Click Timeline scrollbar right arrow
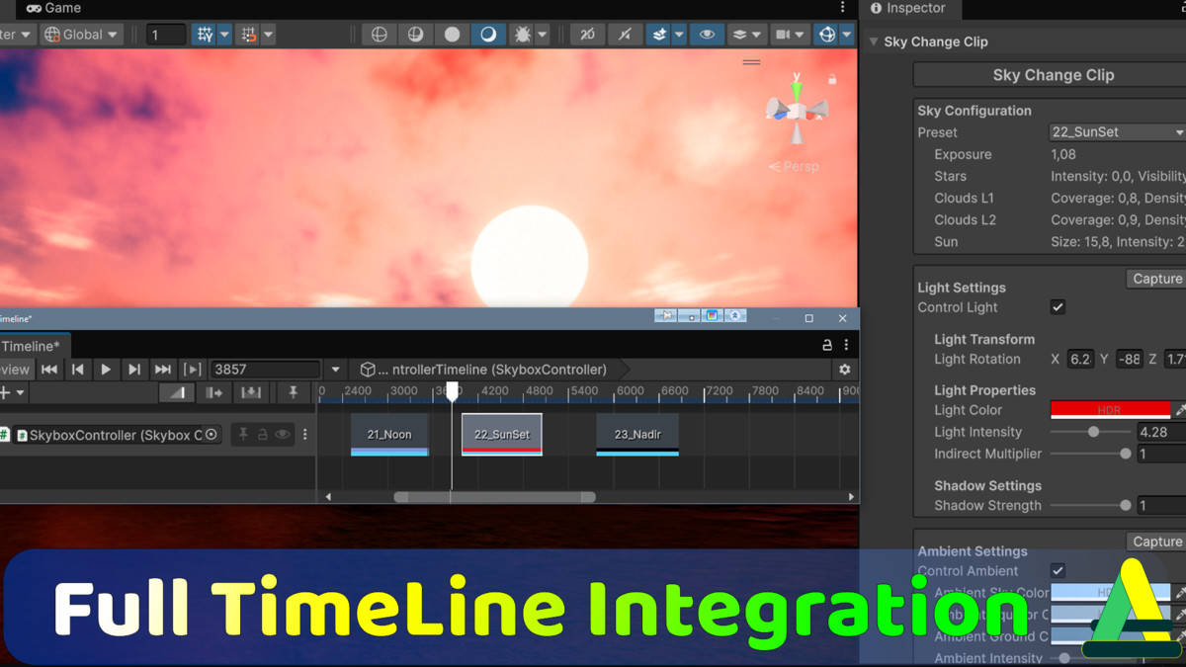The height and width of the screenshot is (667, 1186). 851,497
